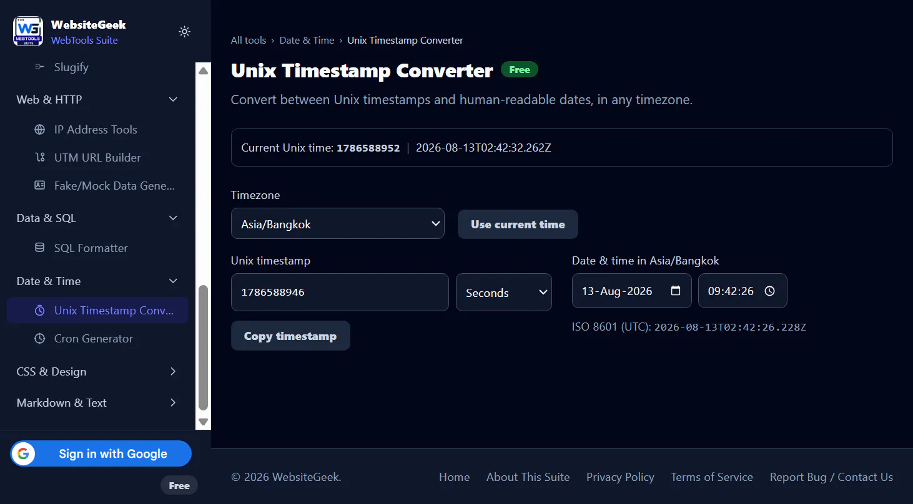Open Terms of Service footer link
913x504 pixels.
712,477
